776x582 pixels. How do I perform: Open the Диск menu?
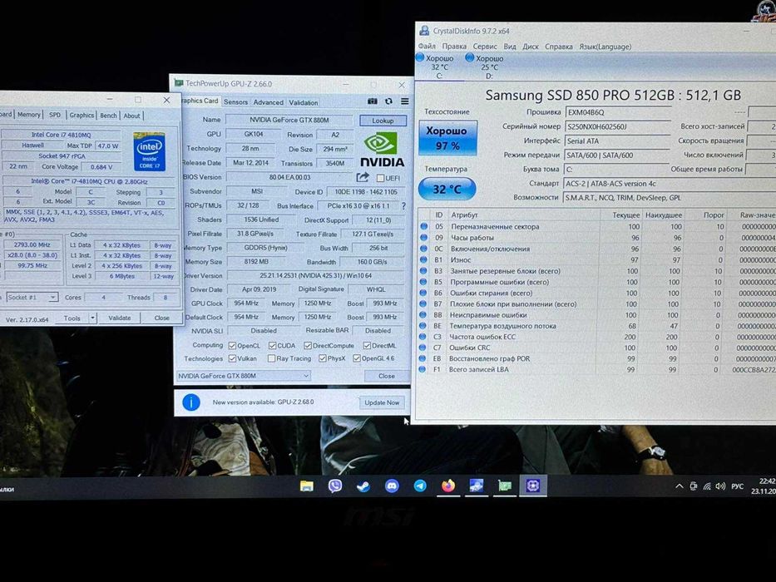click(531, 47)
